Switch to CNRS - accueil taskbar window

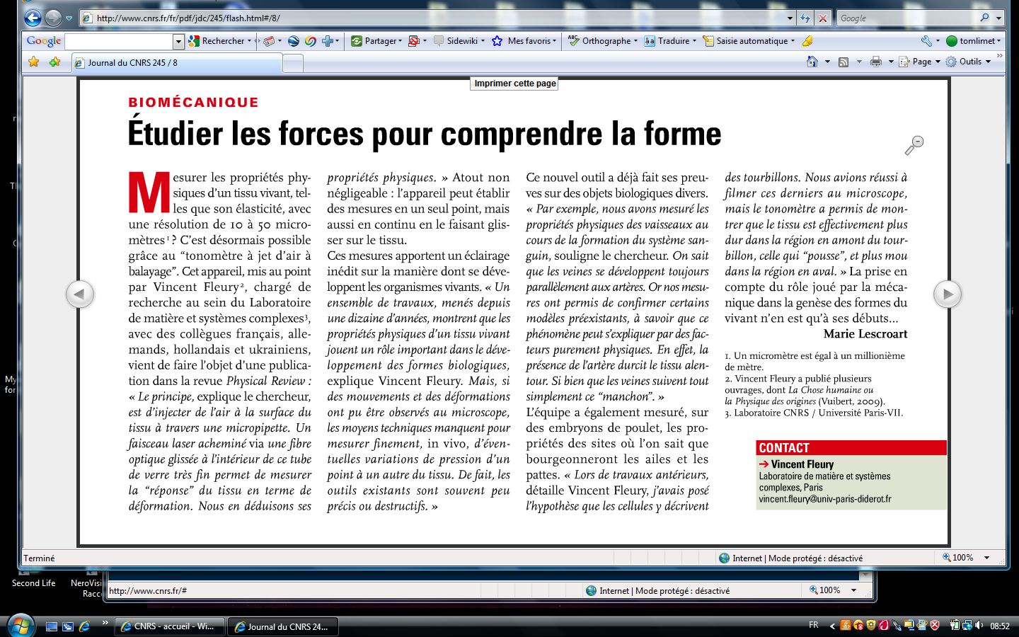click(x=168, y=626)
